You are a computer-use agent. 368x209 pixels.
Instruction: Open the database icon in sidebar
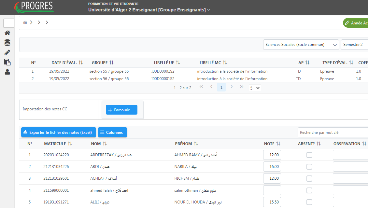(7, 43)
